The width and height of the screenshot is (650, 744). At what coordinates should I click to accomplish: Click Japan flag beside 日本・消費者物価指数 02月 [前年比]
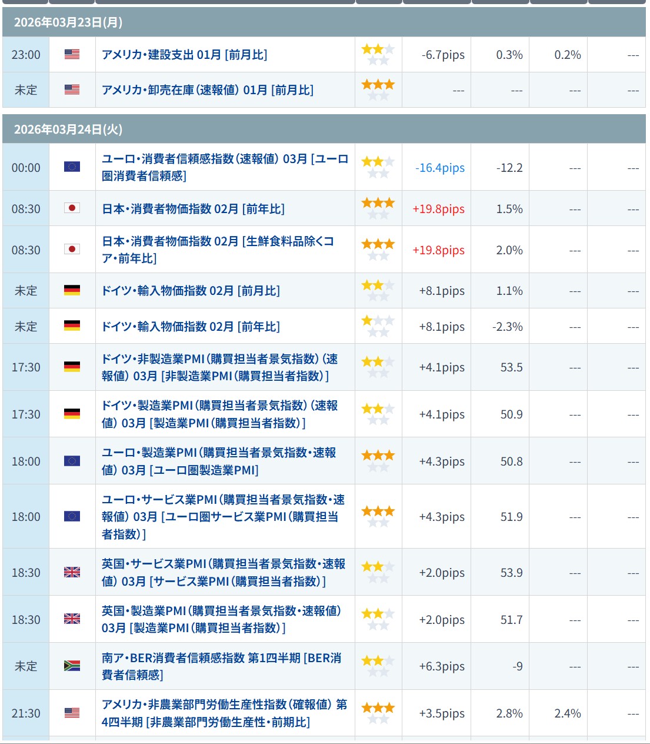coord(72,208)
